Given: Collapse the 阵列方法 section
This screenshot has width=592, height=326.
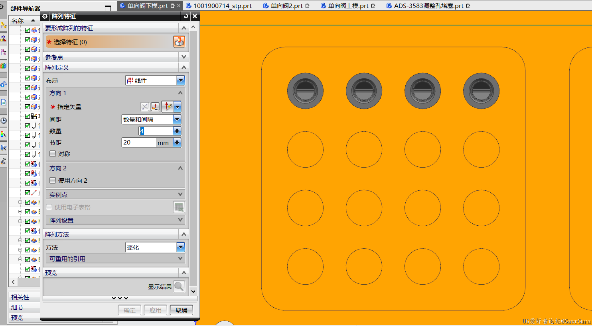Looking at the screenshot, I should [184, 234].
